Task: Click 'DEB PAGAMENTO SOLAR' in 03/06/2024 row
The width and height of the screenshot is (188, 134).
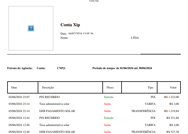Action: point(57,111)
